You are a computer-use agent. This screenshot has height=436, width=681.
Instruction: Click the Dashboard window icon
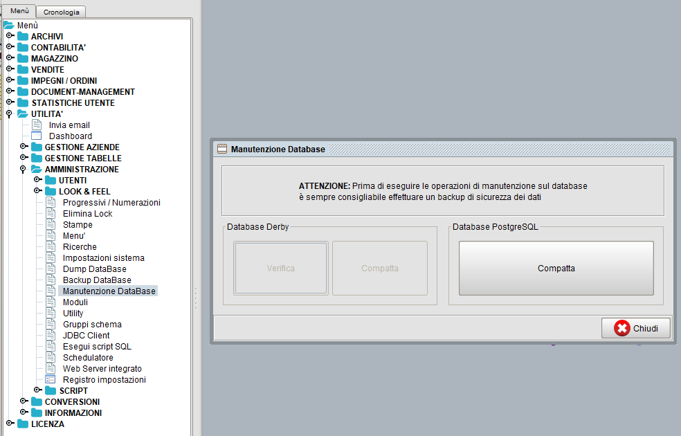(x=37, y=136)
